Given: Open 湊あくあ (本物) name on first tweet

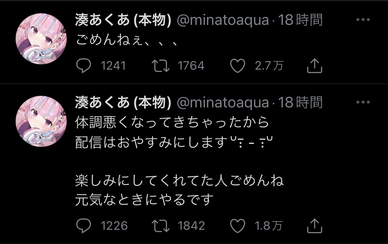Looking at the screenshot, I should click(x=123, y=21).
